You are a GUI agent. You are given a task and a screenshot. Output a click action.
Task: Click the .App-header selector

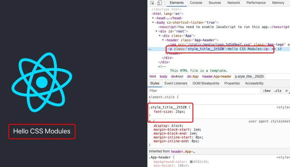click(159, 157)
